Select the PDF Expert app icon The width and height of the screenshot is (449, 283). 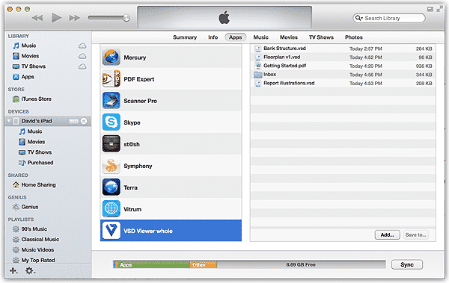point(111,79)
